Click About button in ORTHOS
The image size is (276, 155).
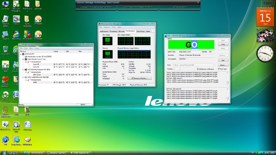click(223, 65)
